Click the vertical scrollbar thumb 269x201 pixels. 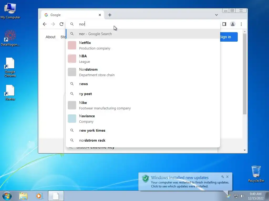[x=245, y=74]
